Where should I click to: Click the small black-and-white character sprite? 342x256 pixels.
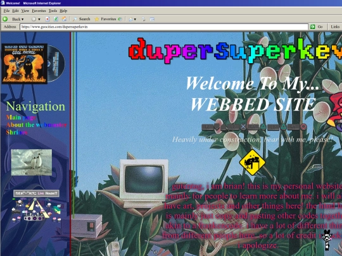(x=327, y=240)
